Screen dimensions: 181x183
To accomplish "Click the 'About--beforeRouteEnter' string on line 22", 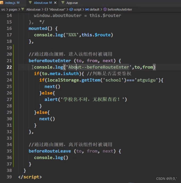I will click(x=99, y=67).
